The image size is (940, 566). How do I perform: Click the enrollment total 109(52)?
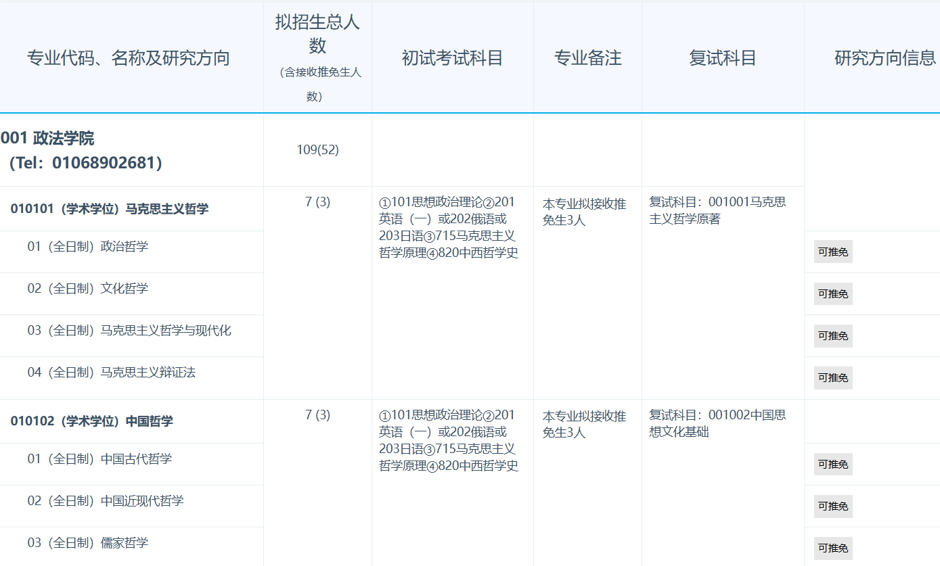[x=317, y=150]
